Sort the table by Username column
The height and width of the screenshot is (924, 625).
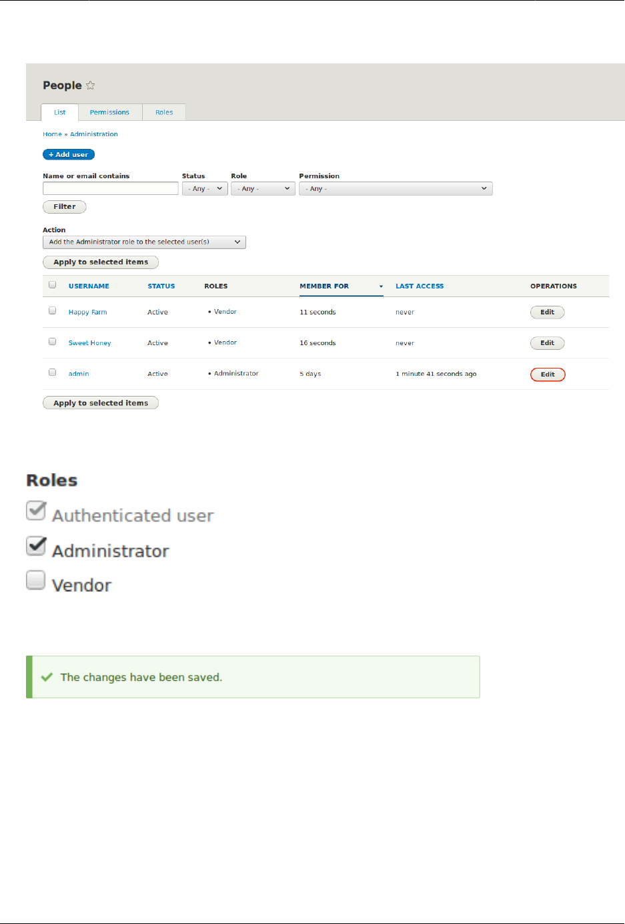point(89,286)
